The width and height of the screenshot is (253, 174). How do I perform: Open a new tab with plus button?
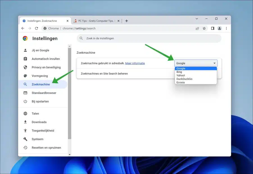[x=126, y=21]
